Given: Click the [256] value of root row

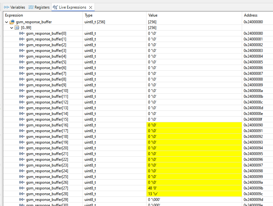Looking at the screenshot, I should tap(152, 22).
